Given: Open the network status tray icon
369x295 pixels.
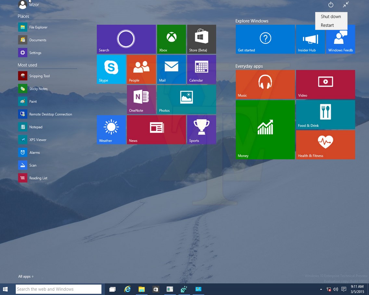Looking at the screenshot, I should (x=328, y=289).
